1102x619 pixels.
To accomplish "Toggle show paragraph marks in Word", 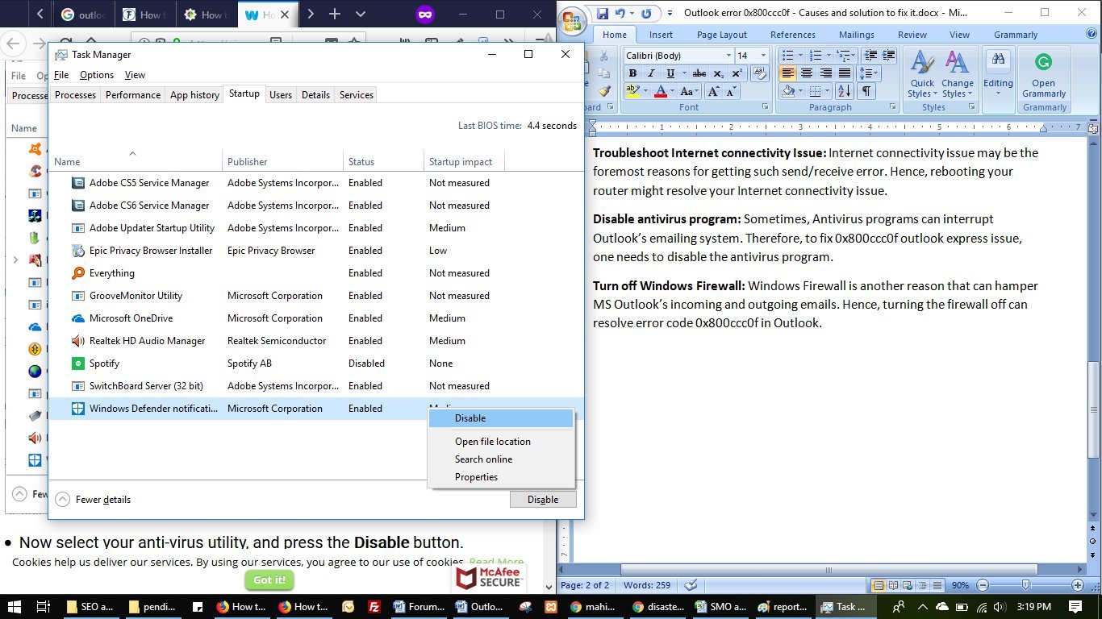I will pyautogui.click(x=866, y=92).
